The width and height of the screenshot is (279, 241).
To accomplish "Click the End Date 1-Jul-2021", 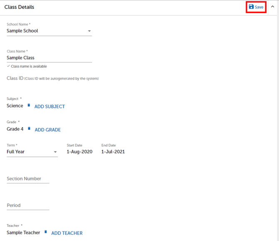I will 113,152.
